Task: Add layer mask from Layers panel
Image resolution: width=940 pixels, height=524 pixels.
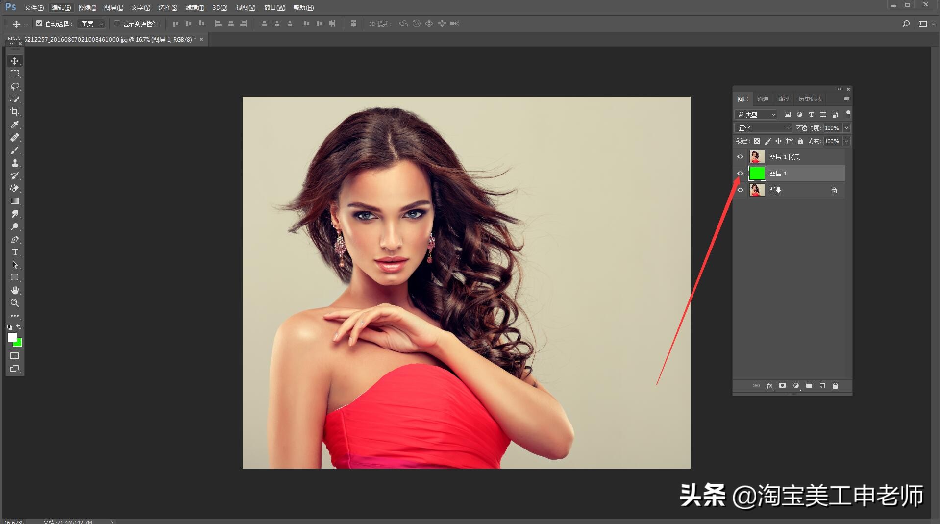Action: pyautogui.click(x=782, y=386)
